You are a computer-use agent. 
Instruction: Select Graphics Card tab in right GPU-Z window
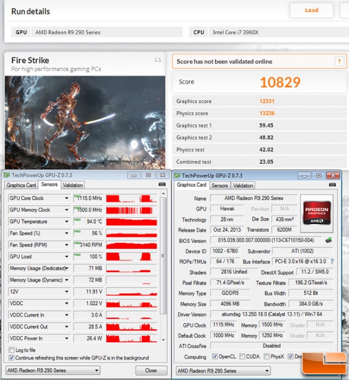[192, 185]
